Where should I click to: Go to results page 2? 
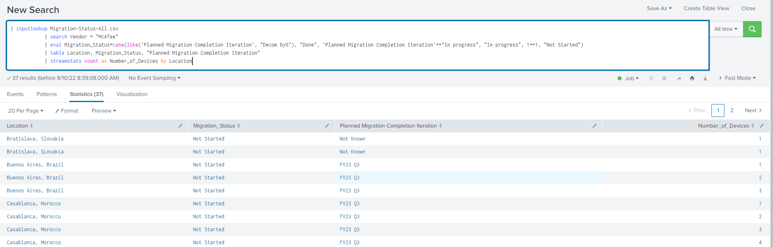(732, 111)
